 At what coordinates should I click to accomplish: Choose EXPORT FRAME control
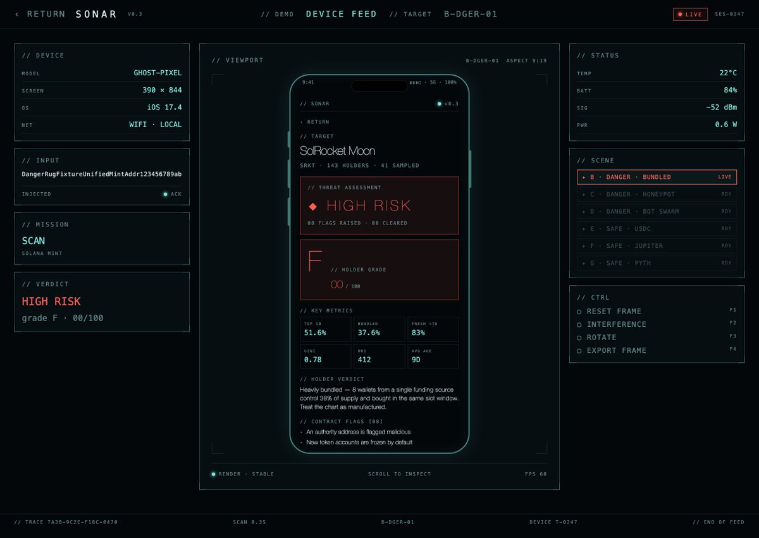click(657, 350)
